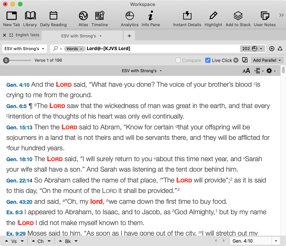The width and height of the screenshot is (286, 246).
Task: Open User Notes
Action: [265, 16]
